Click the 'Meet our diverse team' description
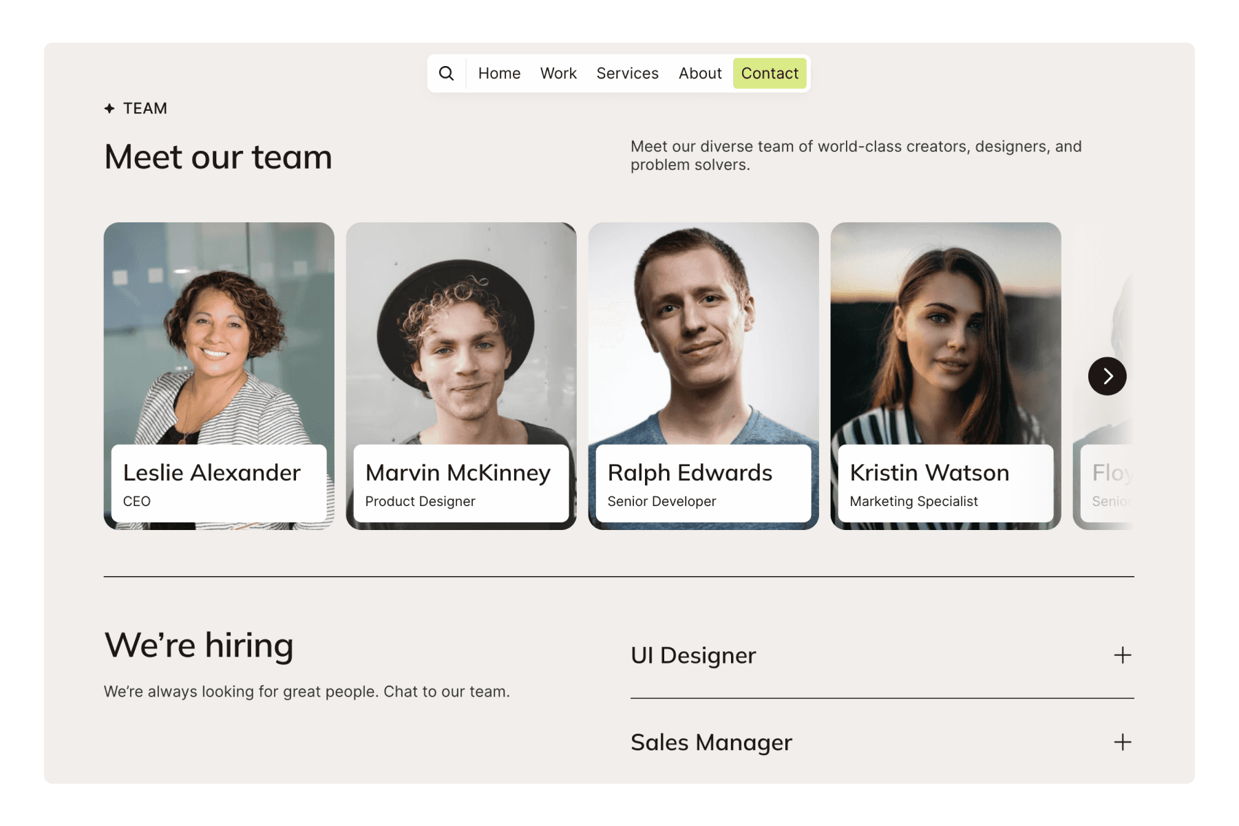The height and width of the screenshot is (826, 1239). click(856, 156)
